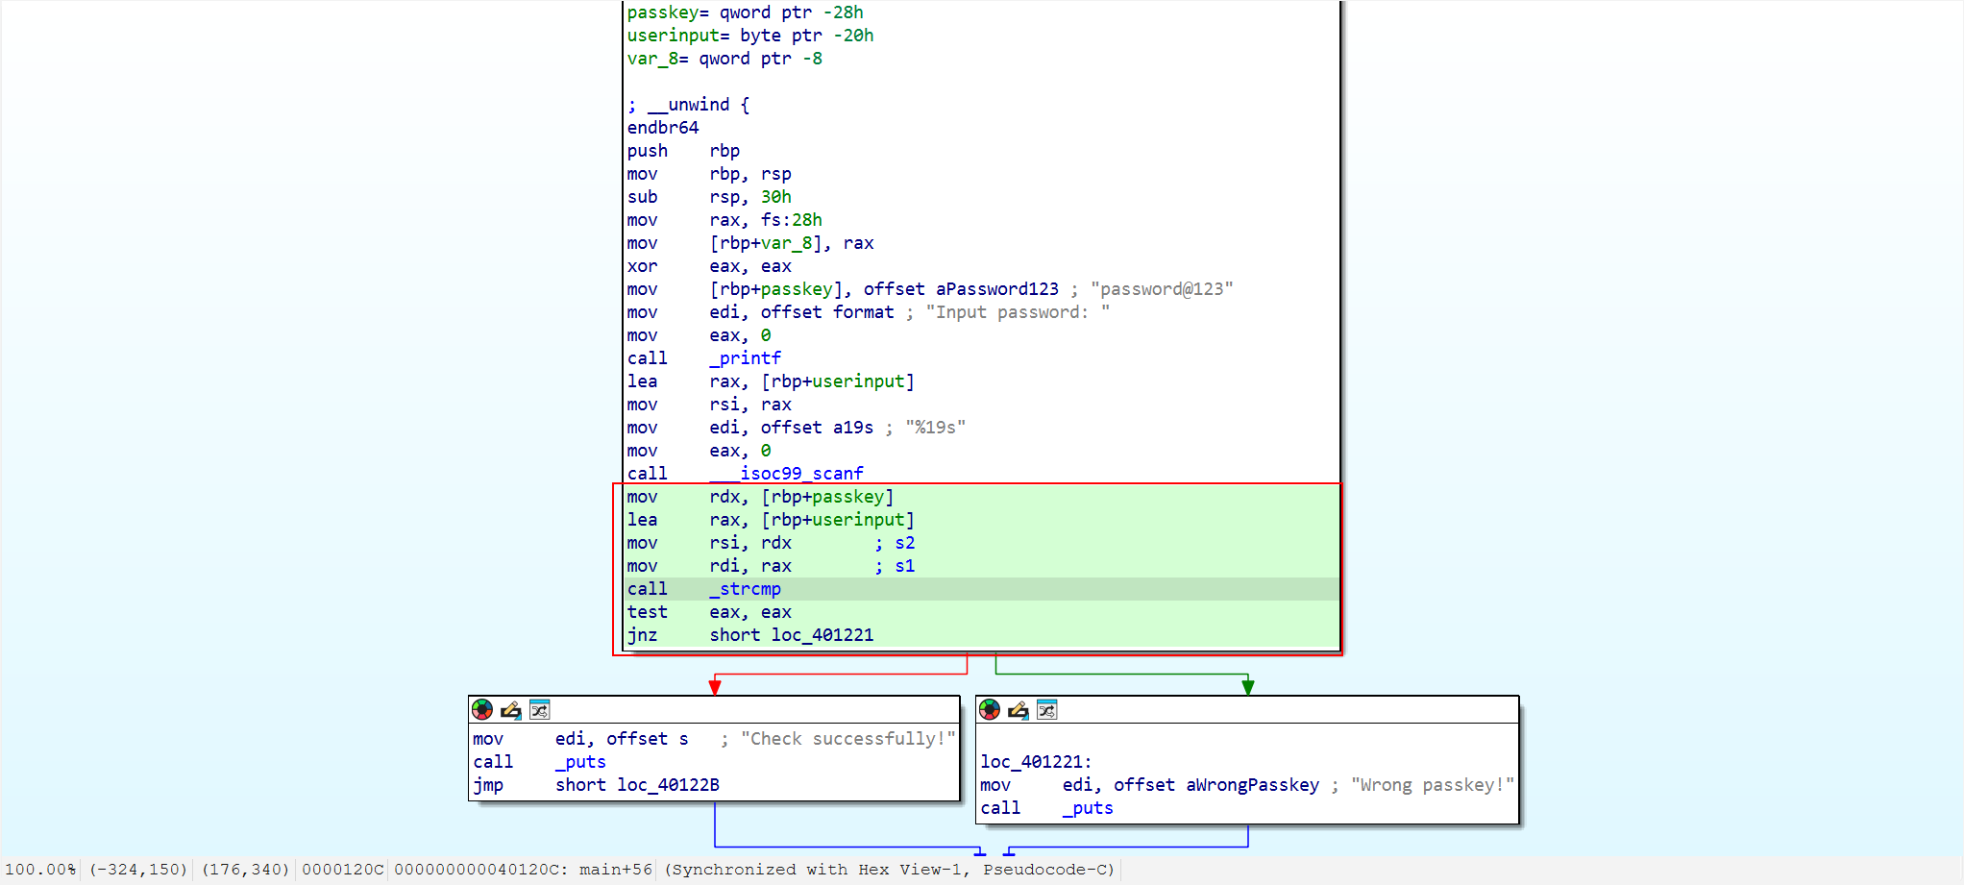Click the "var_8= qword ptr -8" declaration
The height and width of the screenshot is (885, 1964).
click(x=724, y=59)
